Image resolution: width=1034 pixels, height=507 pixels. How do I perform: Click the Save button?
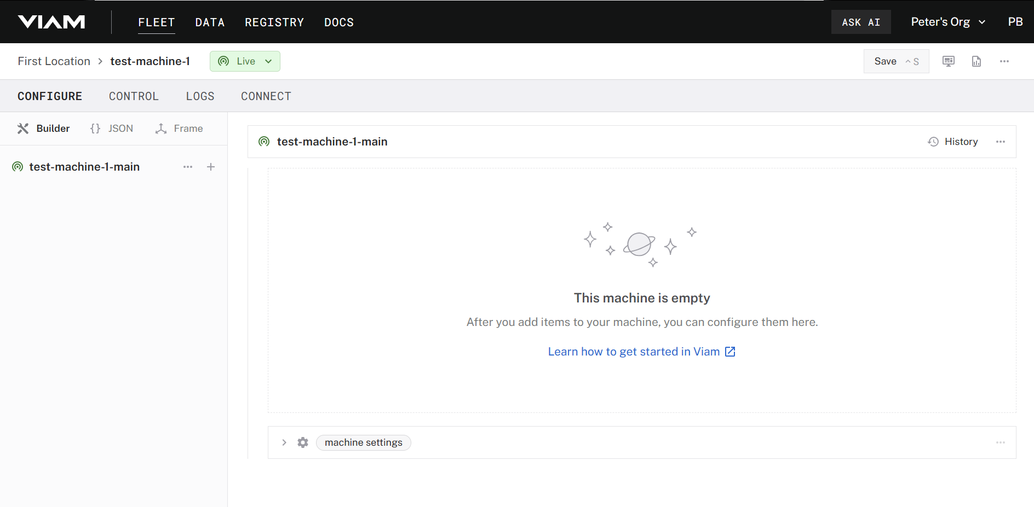(896, 61)
